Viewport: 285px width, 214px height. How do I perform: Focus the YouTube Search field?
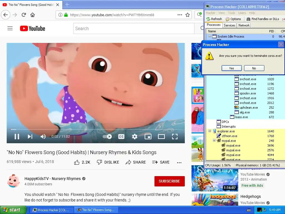(x=134, y=28)
